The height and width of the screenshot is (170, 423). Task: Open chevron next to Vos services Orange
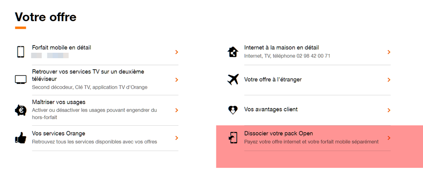(x=177, y=138)
